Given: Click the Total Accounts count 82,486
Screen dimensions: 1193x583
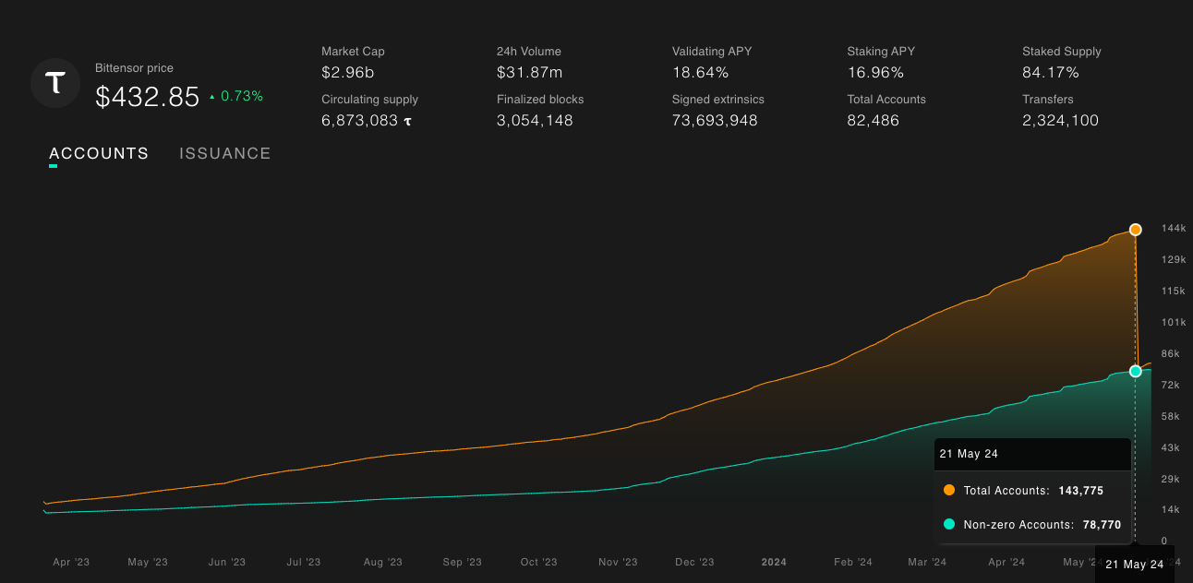Looking at the screenshot, I should pos(873,120).
